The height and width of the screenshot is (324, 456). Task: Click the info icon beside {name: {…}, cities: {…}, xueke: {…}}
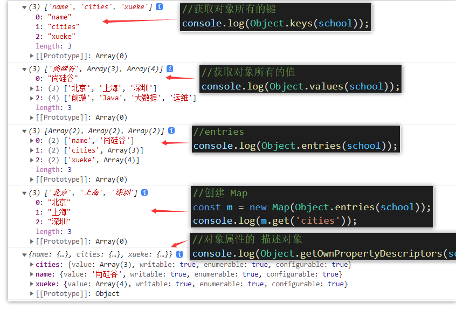point(179,254)
